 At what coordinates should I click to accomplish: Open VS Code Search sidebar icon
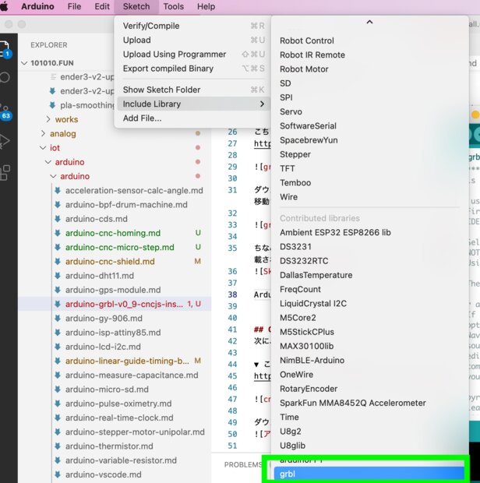(x=5, y=77)
